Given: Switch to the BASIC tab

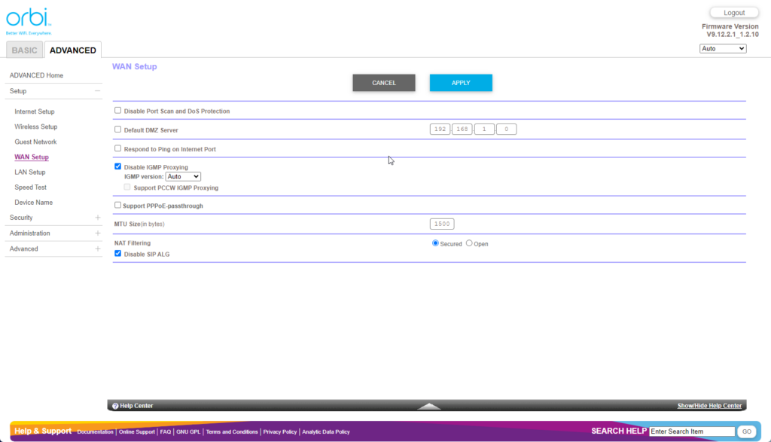Looking at the screenshot, I should [24, 50].
